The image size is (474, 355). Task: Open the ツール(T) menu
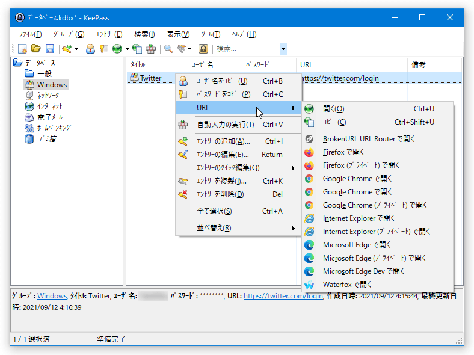[211, 34]
